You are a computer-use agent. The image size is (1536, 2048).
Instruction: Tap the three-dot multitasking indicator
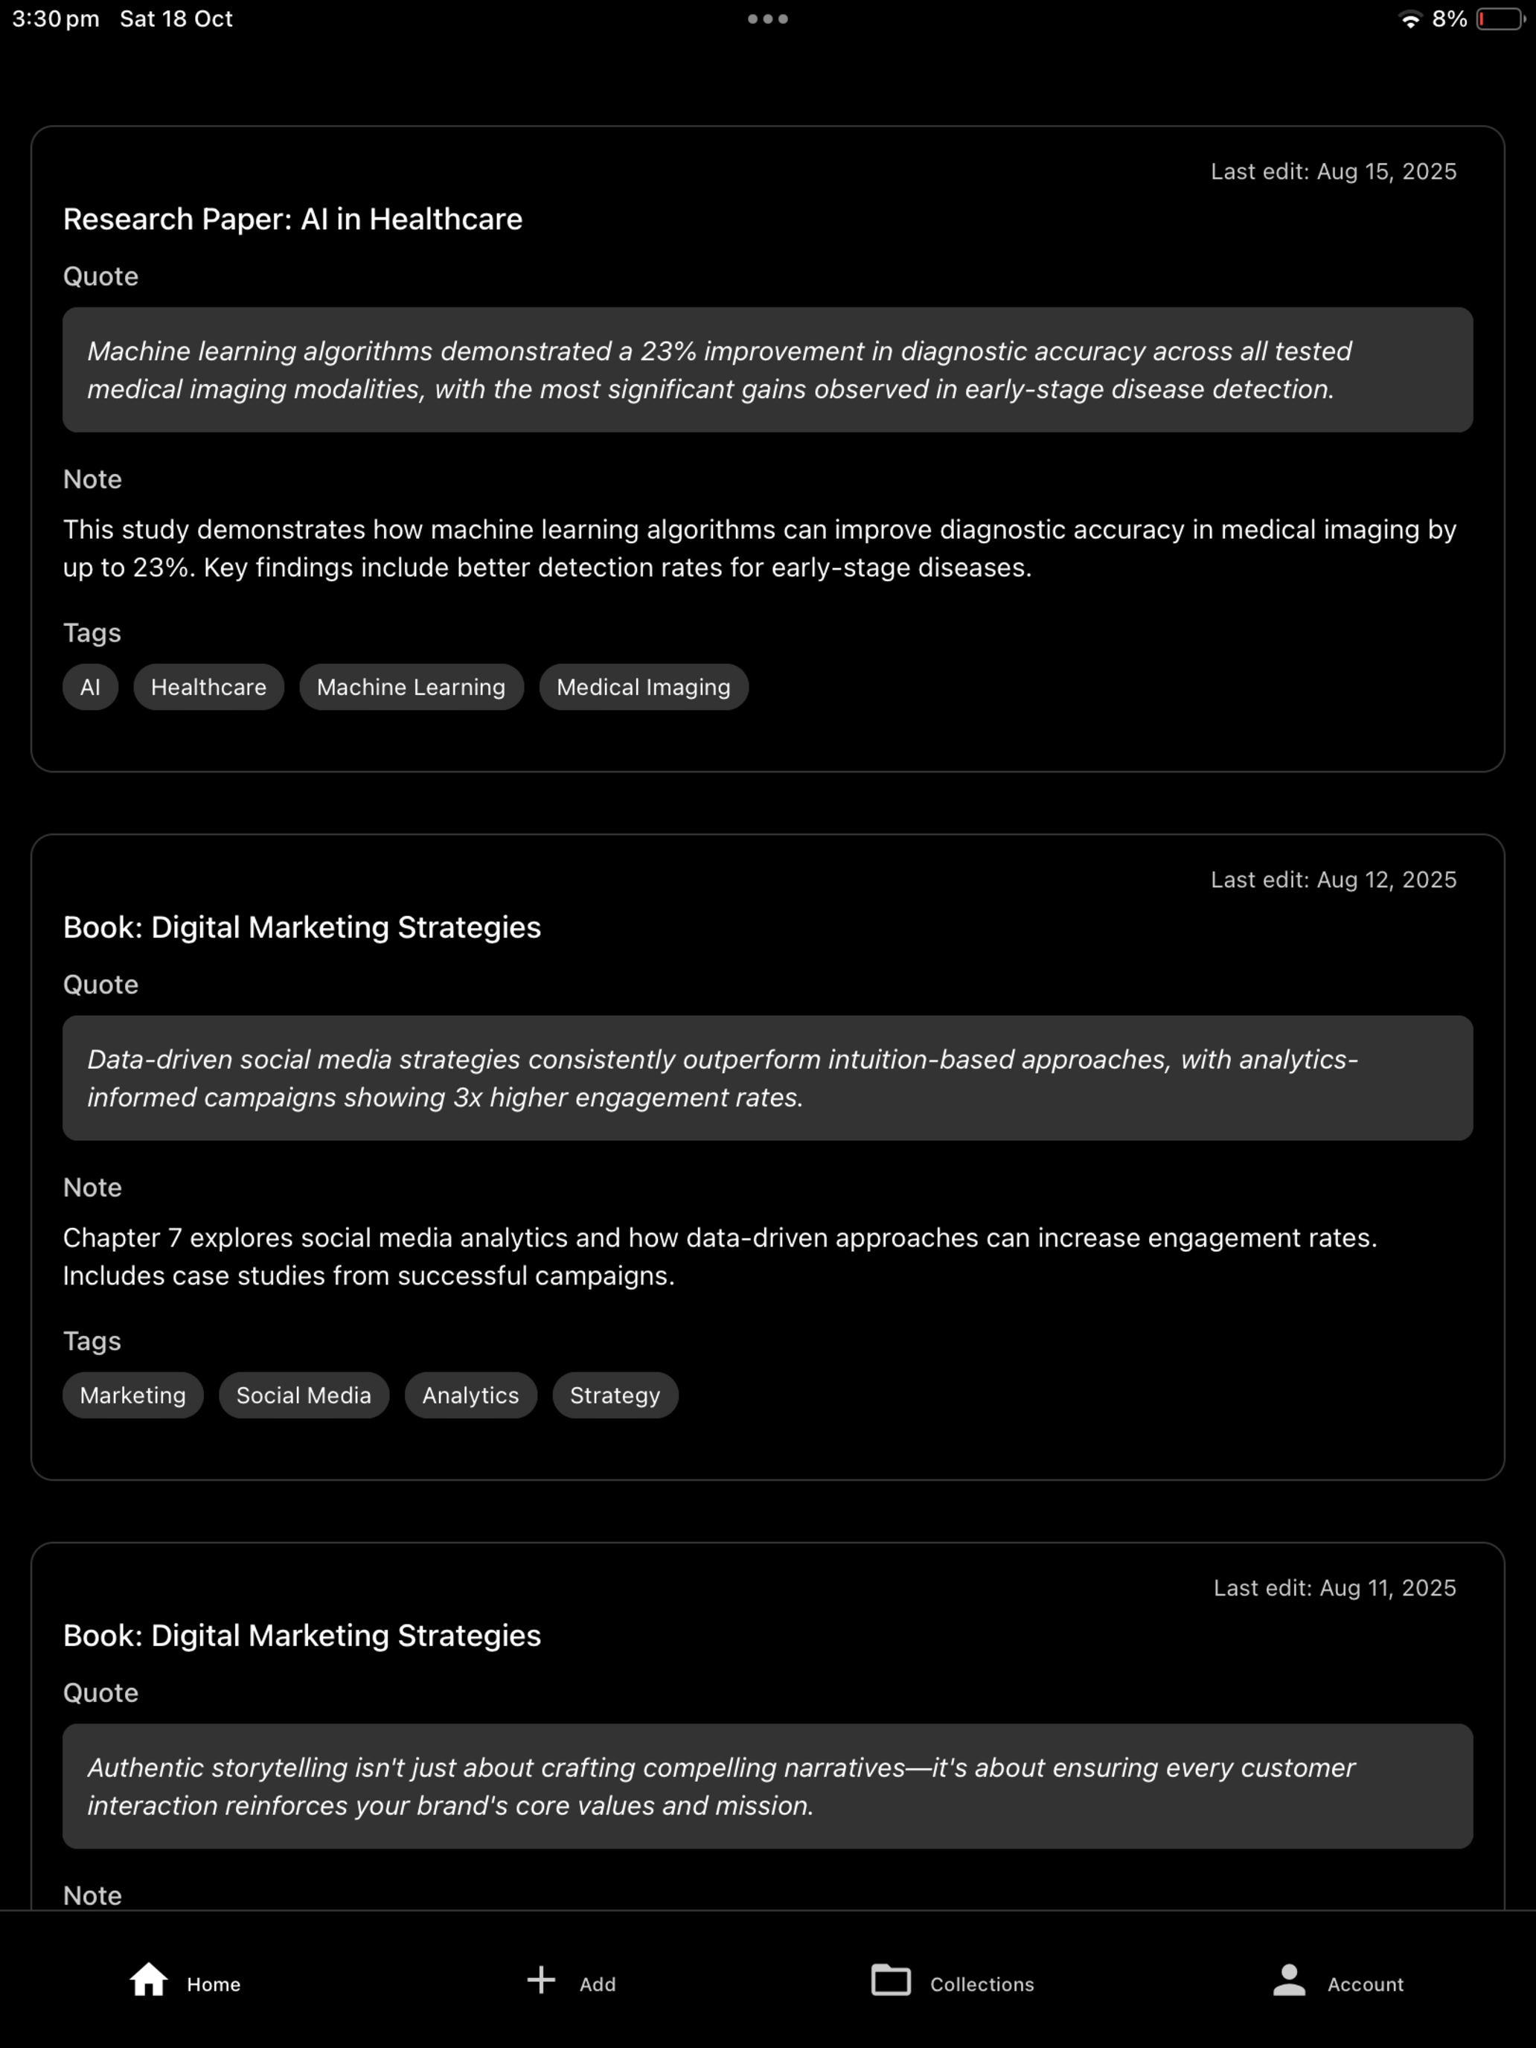point(767,19)
